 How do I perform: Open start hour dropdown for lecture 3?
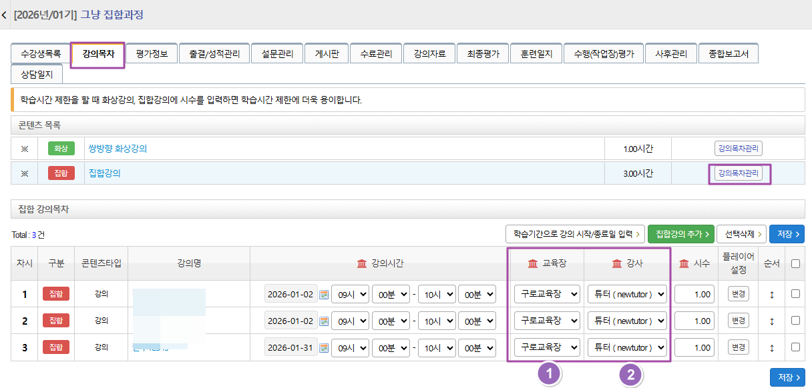click(x=350, y=347)
